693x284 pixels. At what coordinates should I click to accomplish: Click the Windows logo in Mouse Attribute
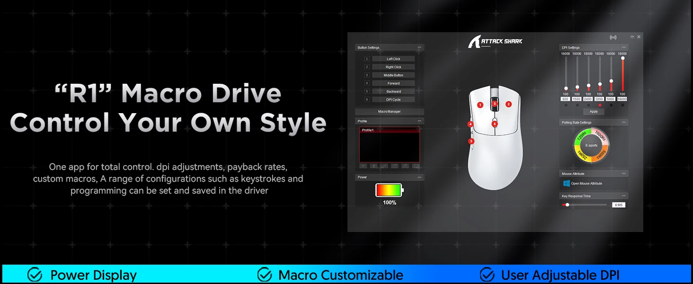point(566,183)
